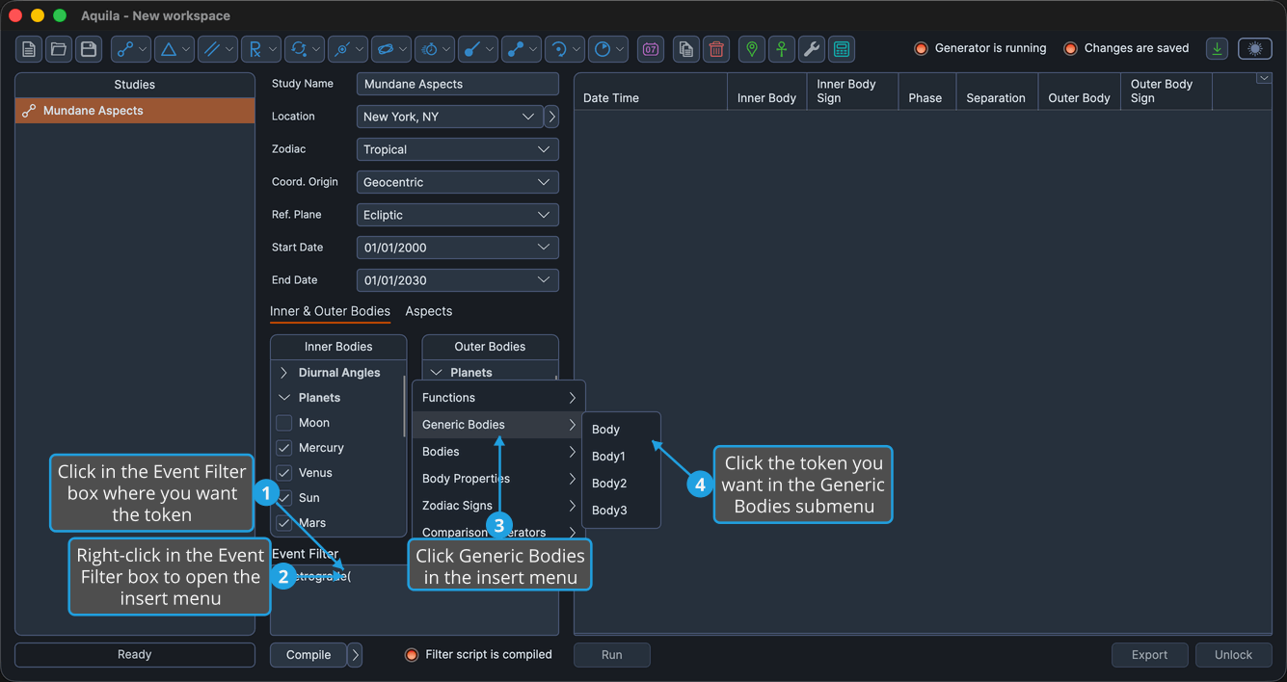
Task: Click the save floppy disk icon
Action: pyautogui.click(x=89, y=49)
